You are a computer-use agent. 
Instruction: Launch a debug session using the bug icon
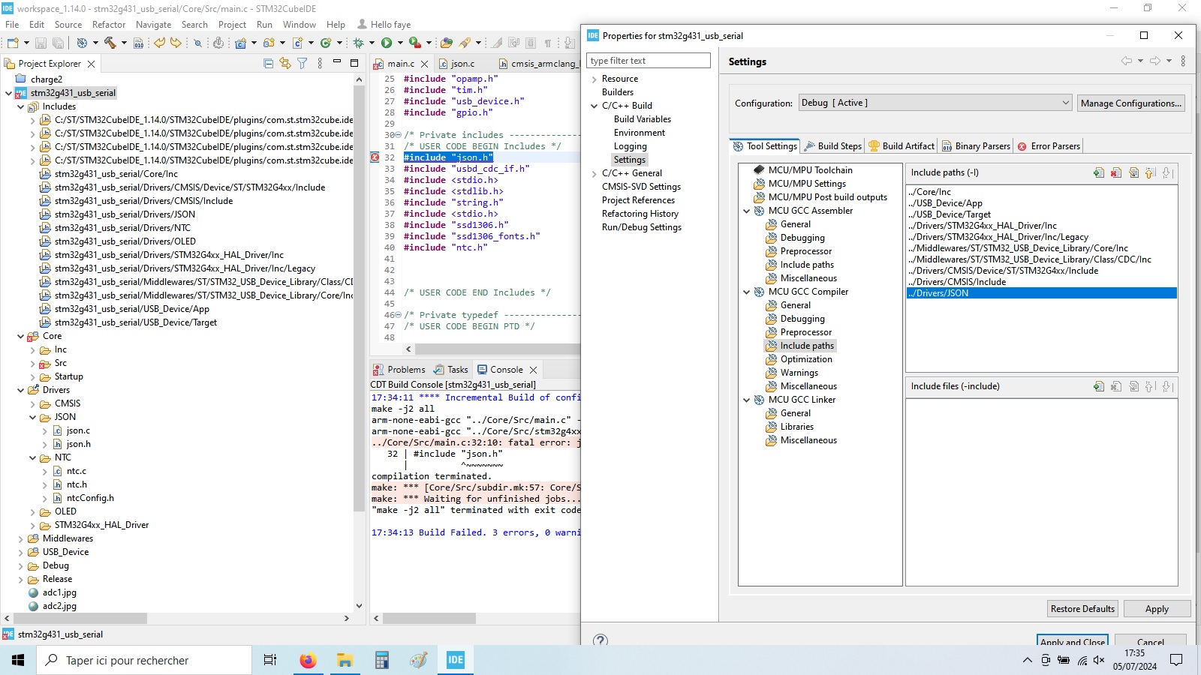click(359, 43)
